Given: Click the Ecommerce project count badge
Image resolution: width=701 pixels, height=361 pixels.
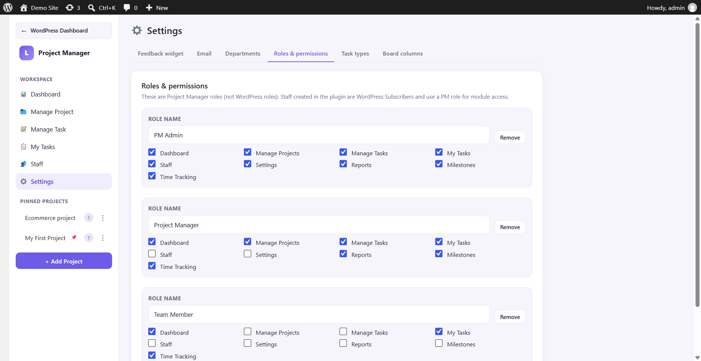Looking at the screenshot, I should (89, 218).
